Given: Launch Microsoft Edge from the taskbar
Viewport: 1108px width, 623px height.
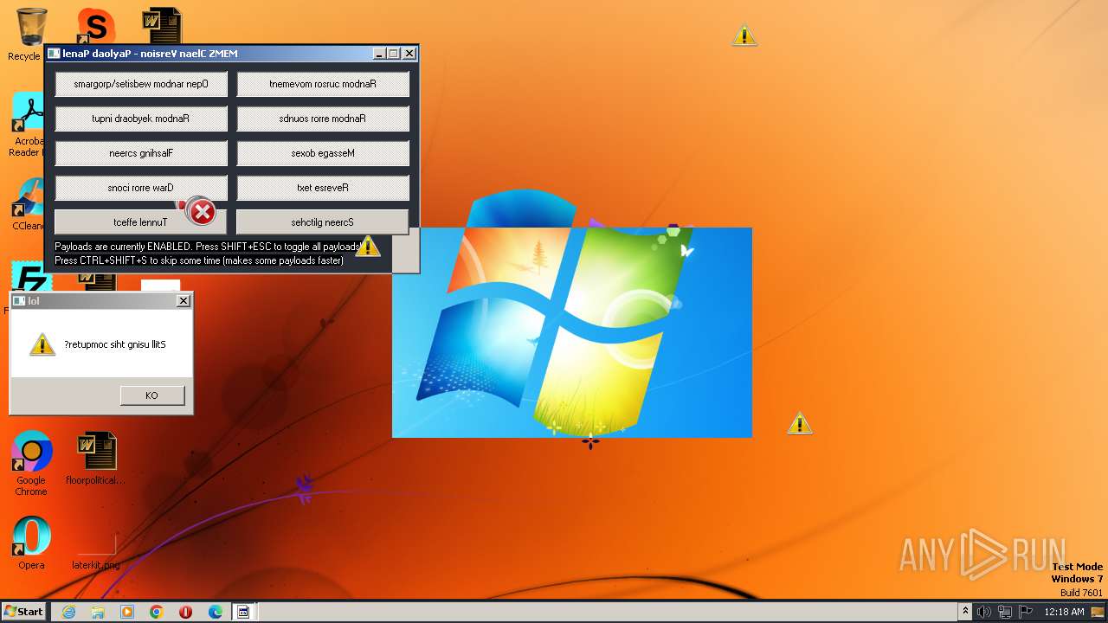Looking at the screenshot, I should [x=215, y=612].
